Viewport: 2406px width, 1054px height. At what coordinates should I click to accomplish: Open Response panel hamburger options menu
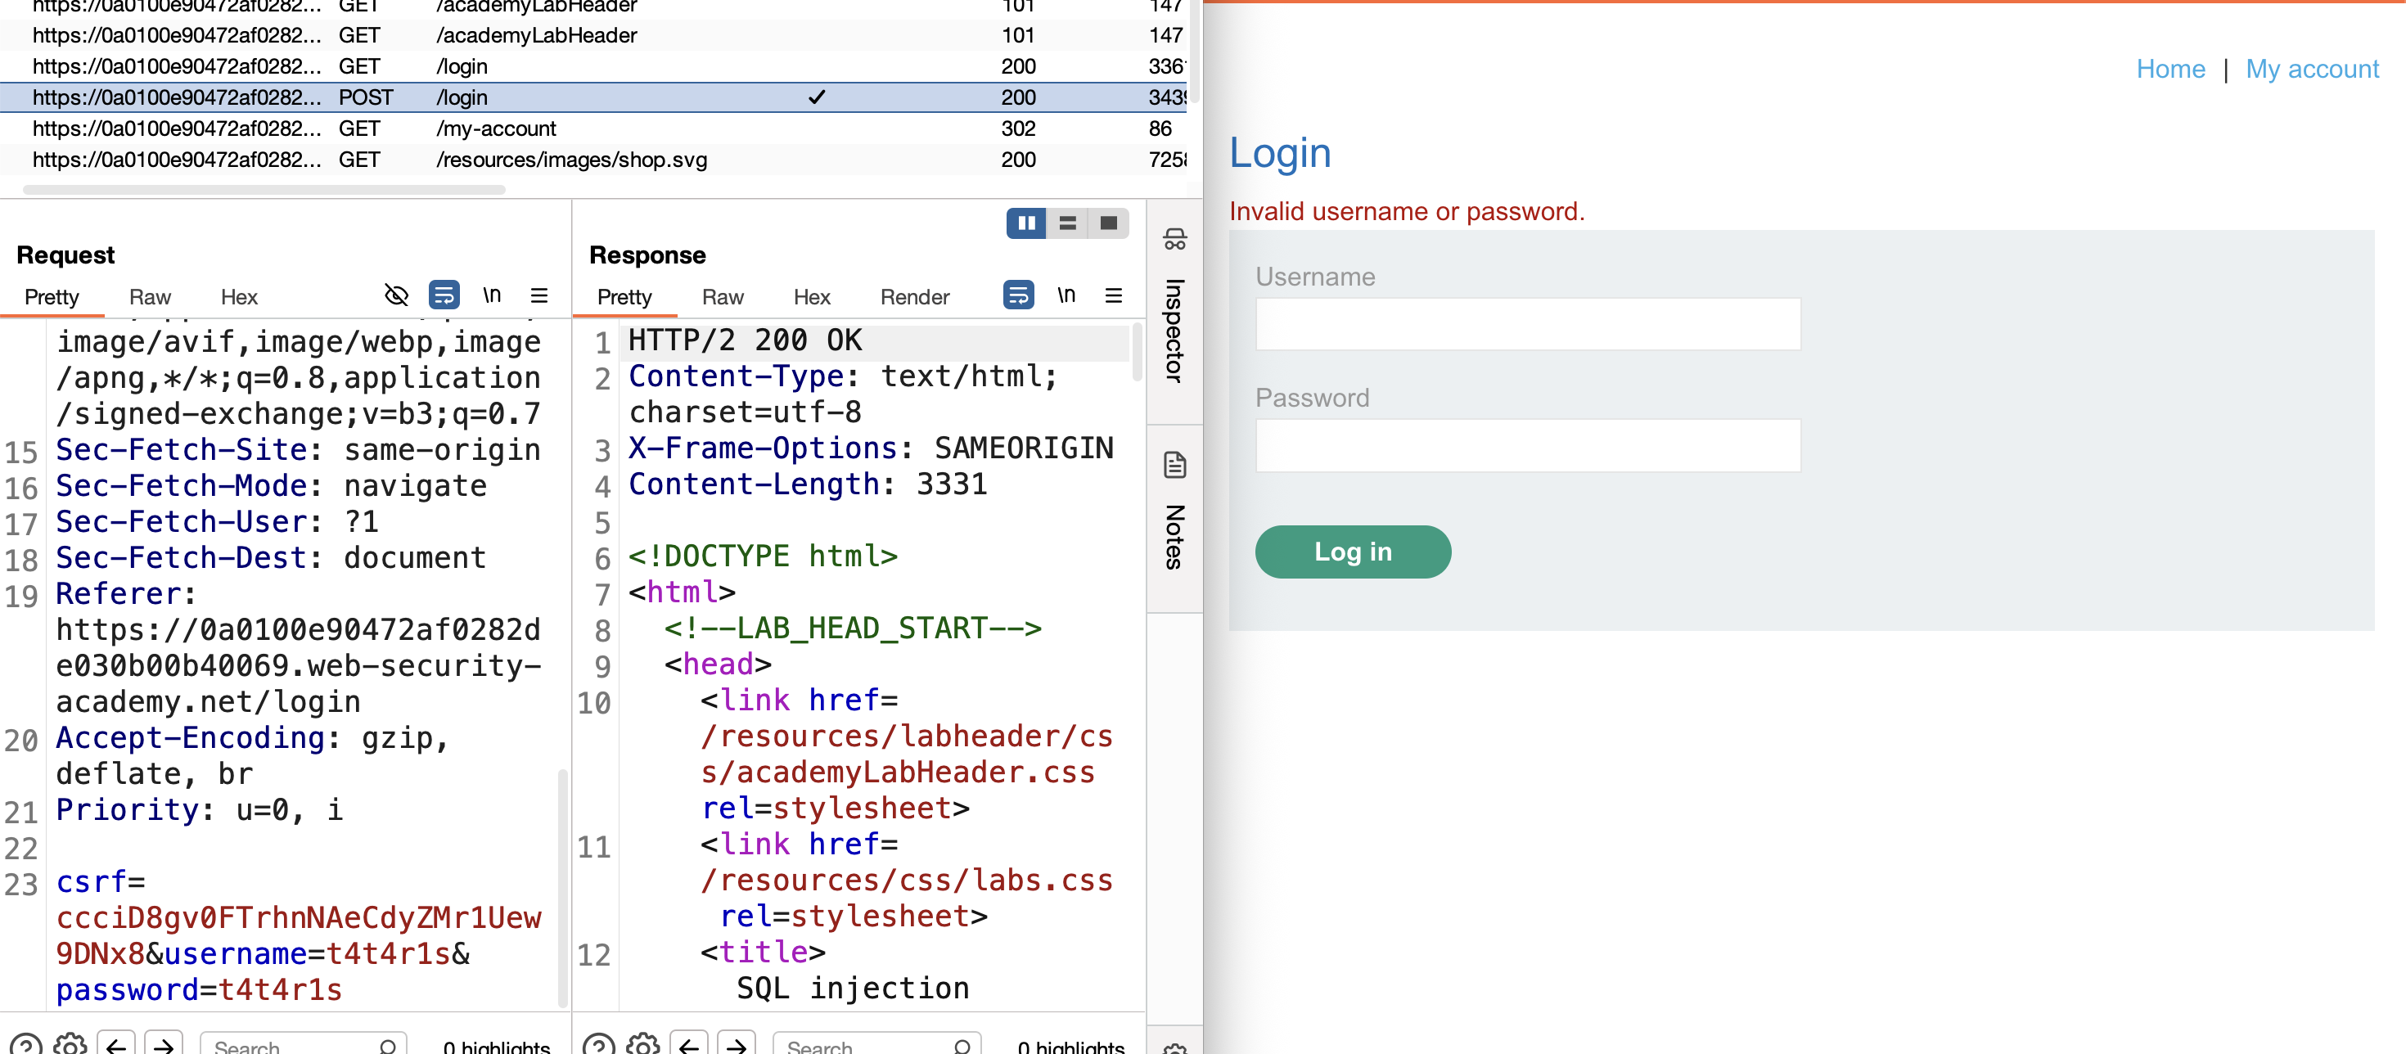coord(1113,296)
